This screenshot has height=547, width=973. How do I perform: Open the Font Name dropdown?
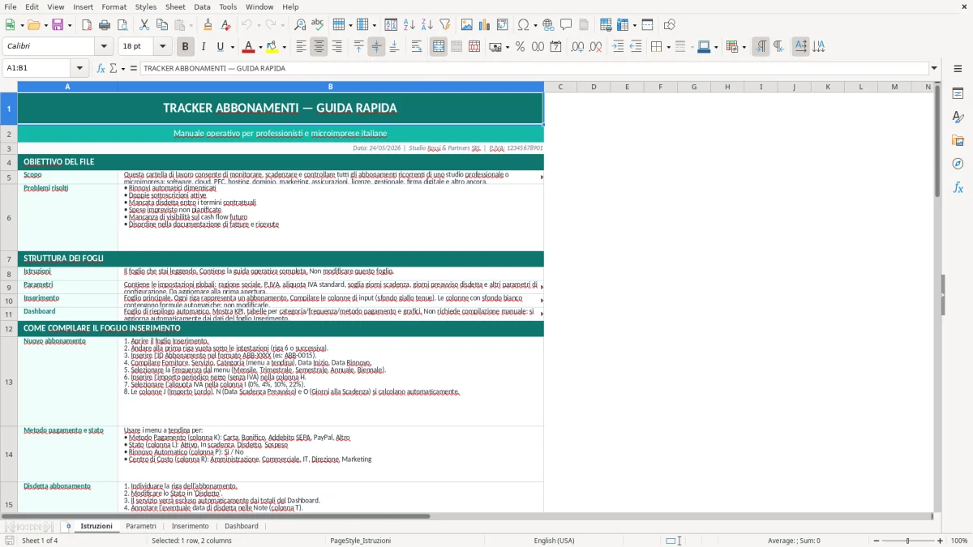(x=104, y=47)
